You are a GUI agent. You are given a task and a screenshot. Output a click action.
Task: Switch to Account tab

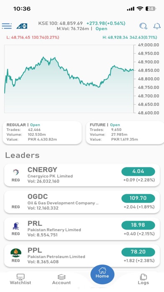coord(61,279)
